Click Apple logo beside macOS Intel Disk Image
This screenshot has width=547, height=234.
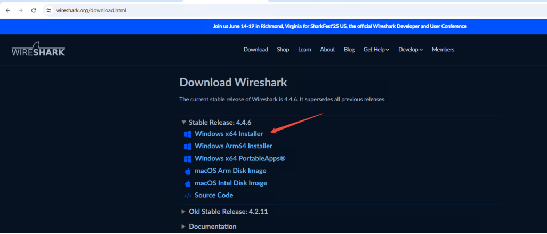point(188,183)
